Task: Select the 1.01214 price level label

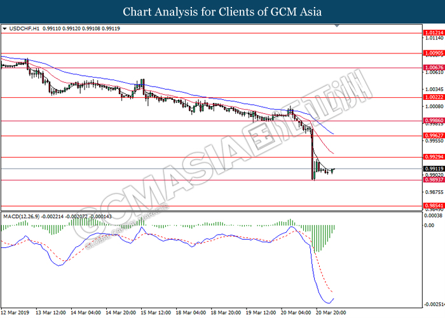Action: 434,33
